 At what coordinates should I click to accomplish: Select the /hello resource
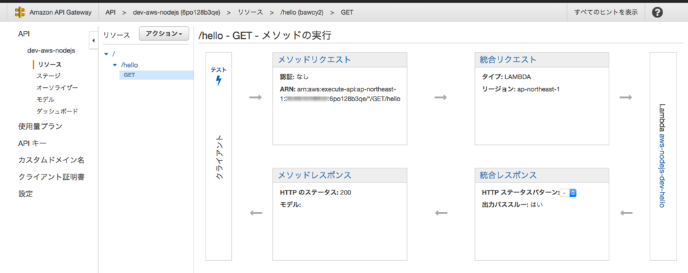click(130, 65)
